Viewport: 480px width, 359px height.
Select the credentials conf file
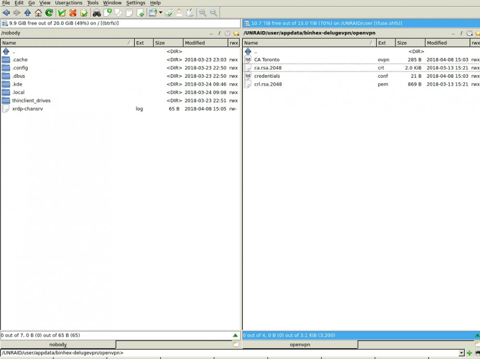[361, 76]
